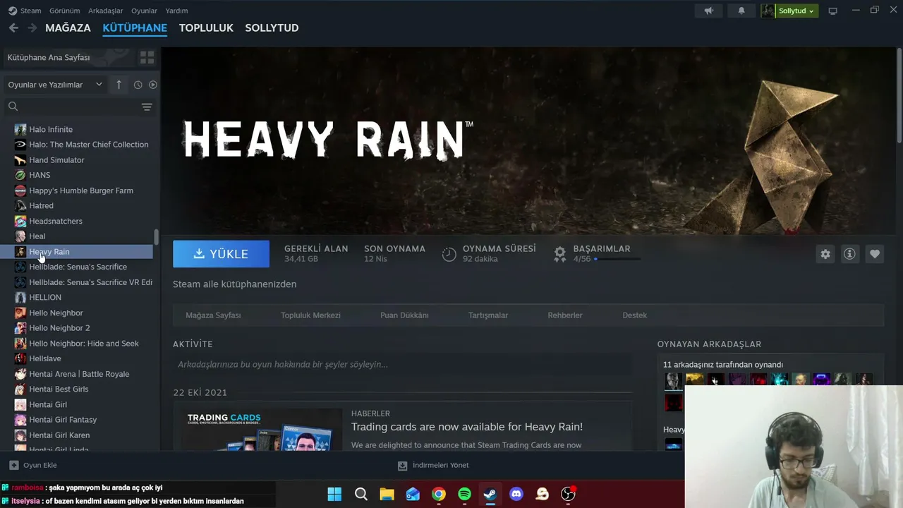Select Halo: The Master Chief Collection
The image size is (903, 508).
[x=89, y=145]
